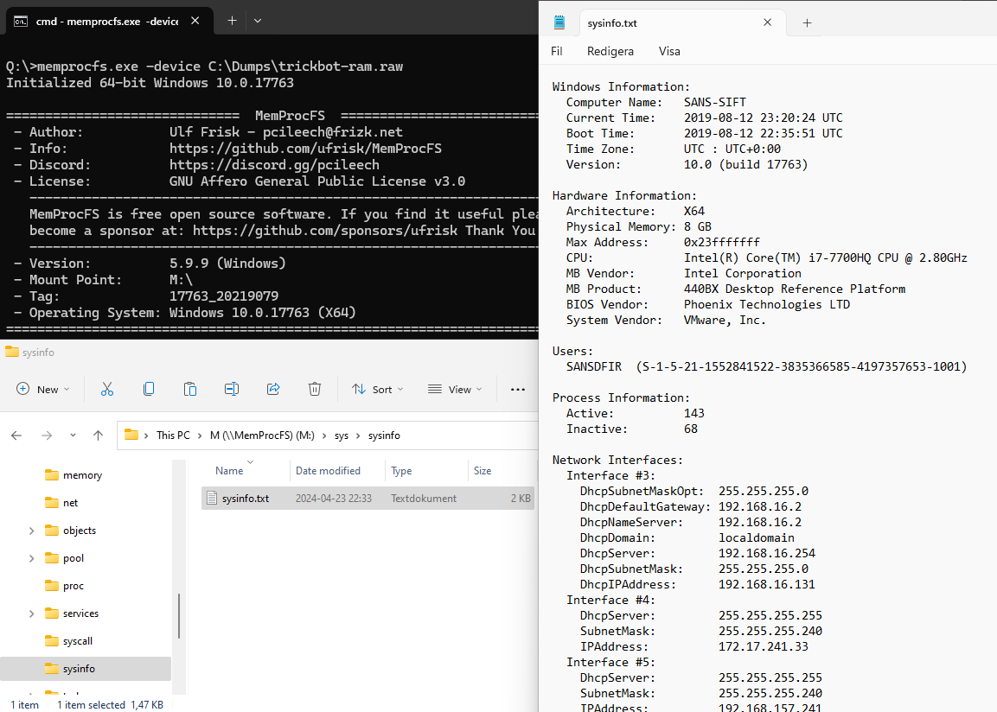
Task: Select the services folder in the tree
Action: pos(80,613)
